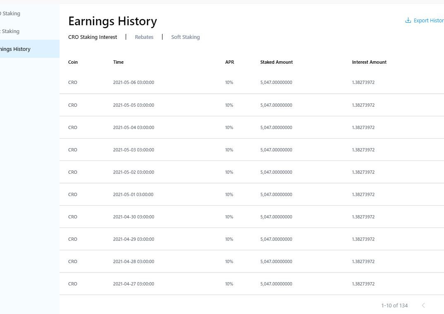Click the 10% APR in the 2021-05-05 row
444x314 pixels.
click(229, 105)
